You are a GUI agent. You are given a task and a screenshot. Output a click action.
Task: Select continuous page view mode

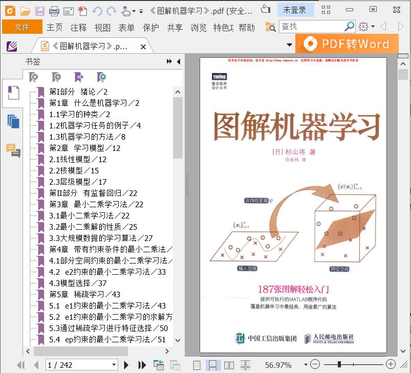point(212,365)
